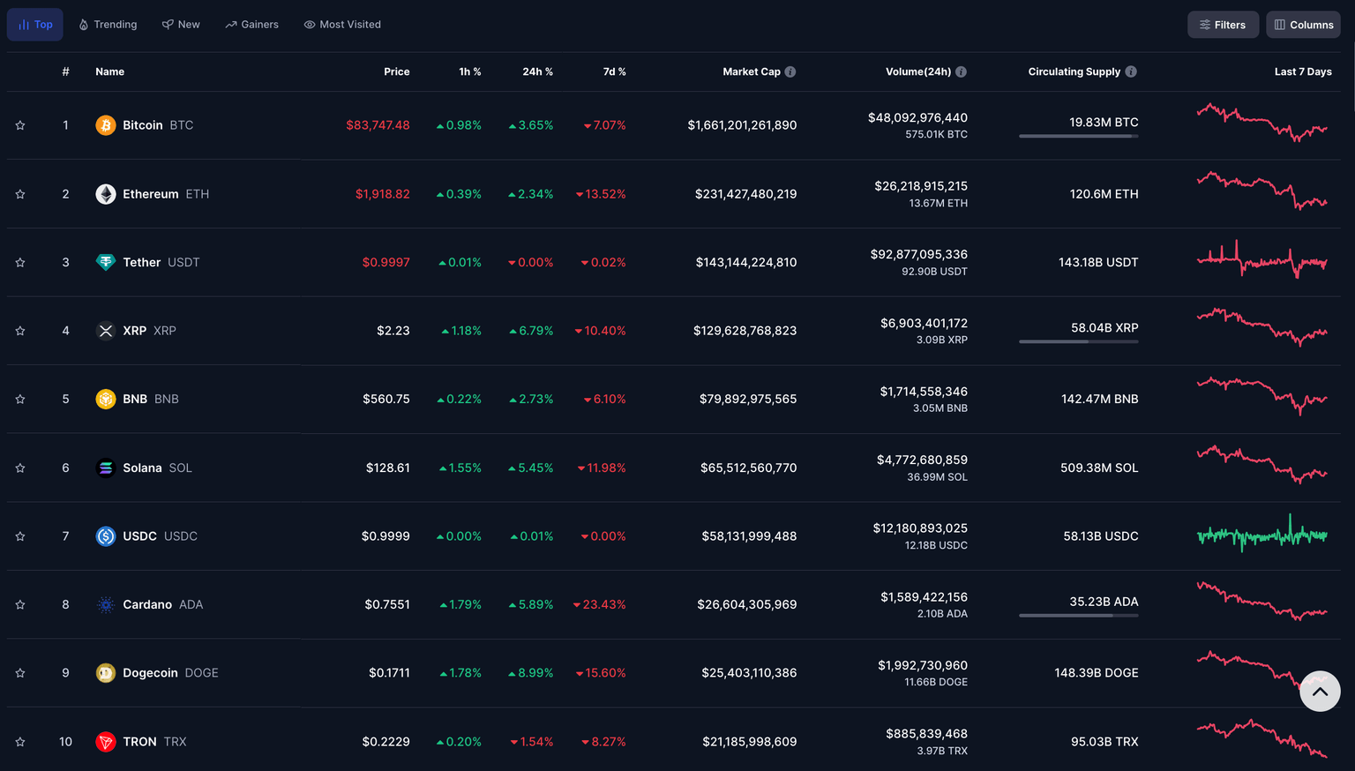Click the Dogecoin DOGE coin logo

tap(106, 672)
